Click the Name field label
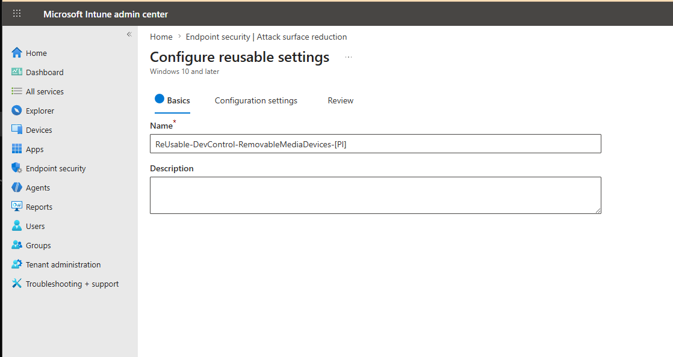The width and height of the screenshot is (673, 357). pos(161,126)
